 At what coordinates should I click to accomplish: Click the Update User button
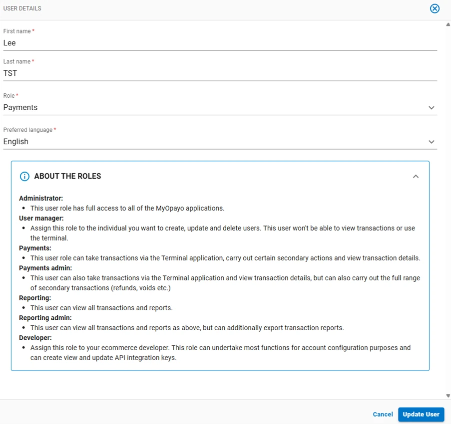point(421,414)
